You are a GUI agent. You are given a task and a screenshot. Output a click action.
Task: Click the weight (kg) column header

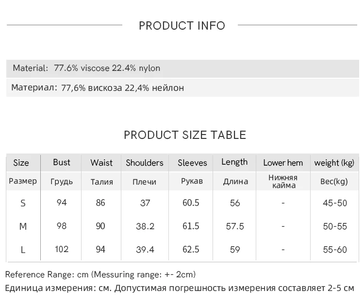click(334, 163)
